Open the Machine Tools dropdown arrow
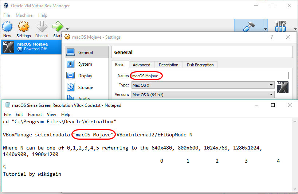The image size is (298, 194). click(x=265, y=29)
